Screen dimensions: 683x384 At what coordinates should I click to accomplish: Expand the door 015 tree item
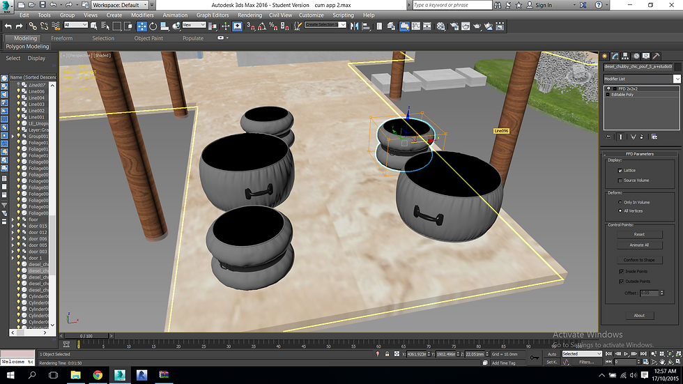click(13, 226)
